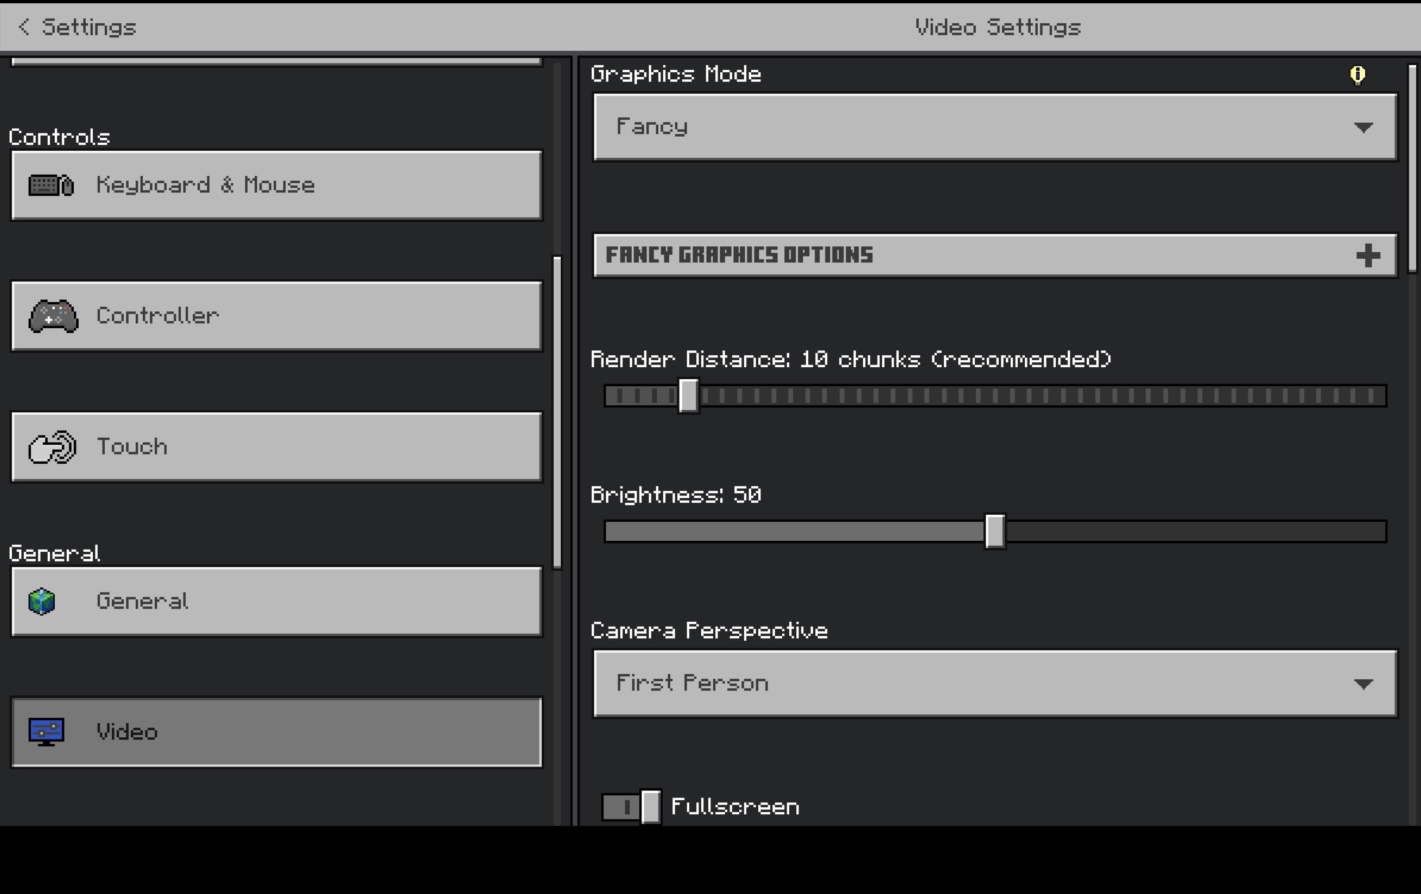Open the Camera Perspective dropdown
This screenshot has width=1421, height=894.
(x=995, y=684)
